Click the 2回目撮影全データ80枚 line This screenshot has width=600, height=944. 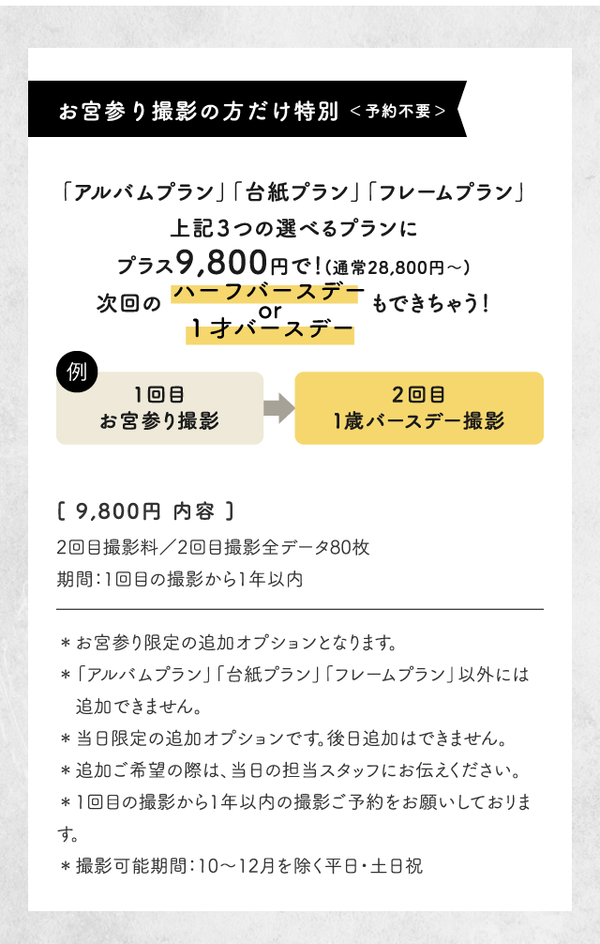pos(274,547)
